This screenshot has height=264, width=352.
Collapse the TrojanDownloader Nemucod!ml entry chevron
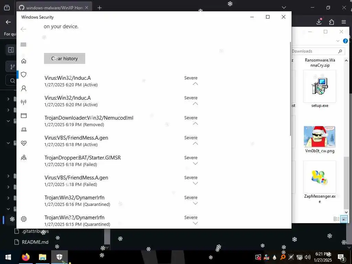(195, 124)
